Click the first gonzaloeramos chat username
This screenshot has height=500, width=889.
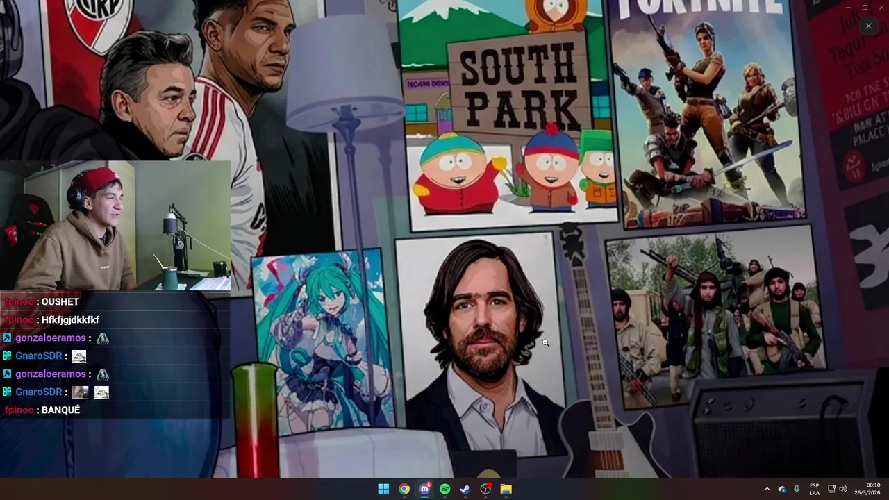pyautogui.click(x=51, y=337)
